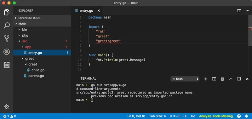Open the '1: bash' terminal selector dropdown

(185, 79)
